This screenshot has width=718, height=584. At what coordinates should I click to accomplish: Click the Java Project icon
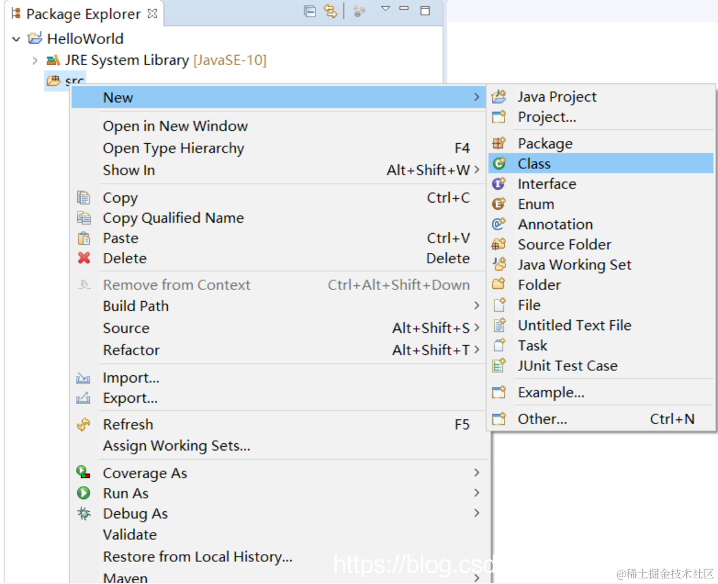[x=499, y=97]
